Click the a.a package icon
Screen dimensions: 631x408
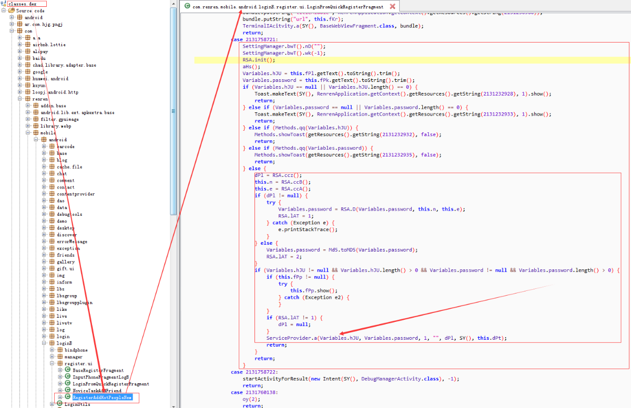coord(28,38)
